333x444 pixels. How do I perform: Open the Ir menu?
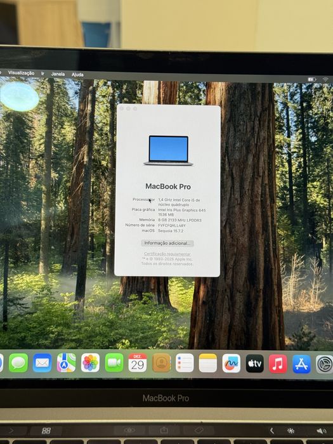point(42,74)
